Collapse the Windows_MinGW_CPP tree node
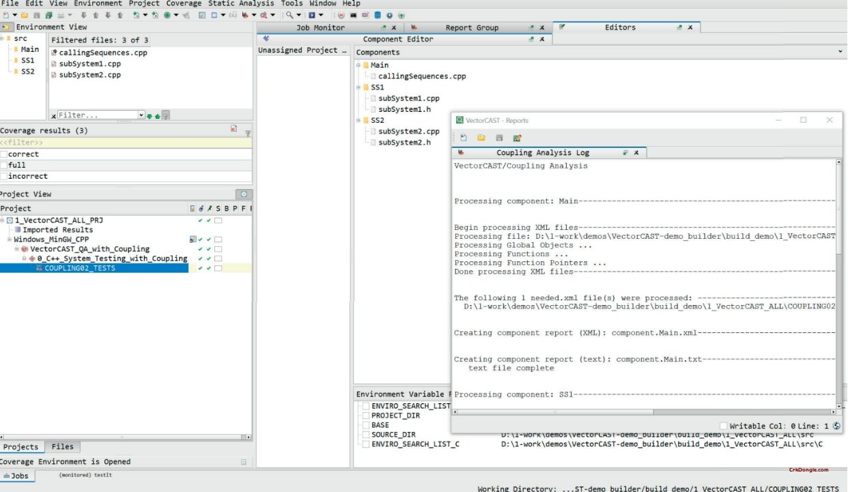 (10, 240)
